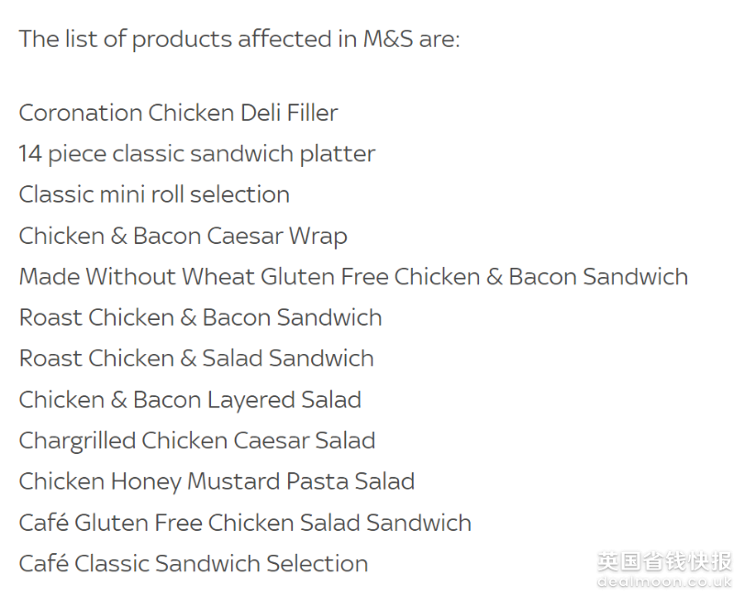Click the dealmoon.co.uk watermark text

pos(664,581)
